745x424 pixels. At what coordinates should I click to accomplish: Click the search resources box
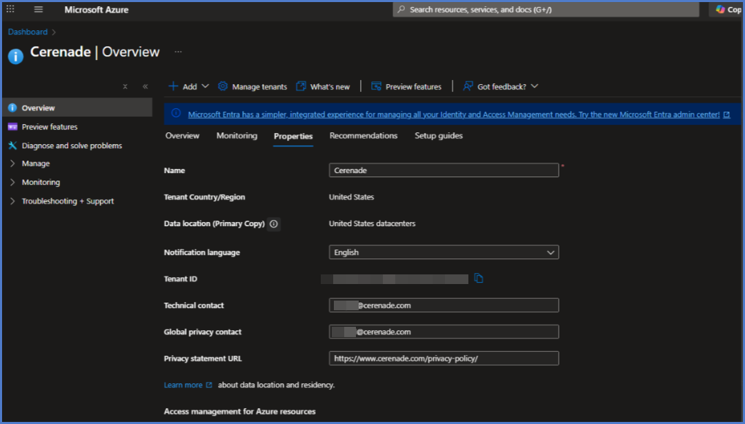pyautogui.click(x=545, y=10)
